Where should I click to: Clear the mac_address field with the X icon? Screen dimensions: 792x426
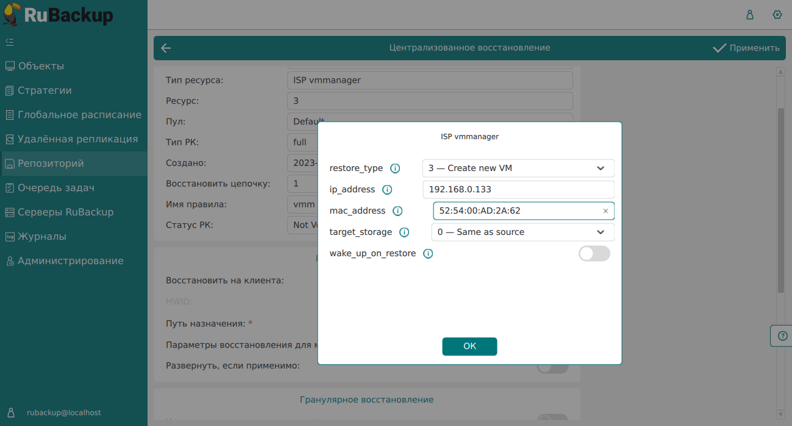tap(605, 211)
